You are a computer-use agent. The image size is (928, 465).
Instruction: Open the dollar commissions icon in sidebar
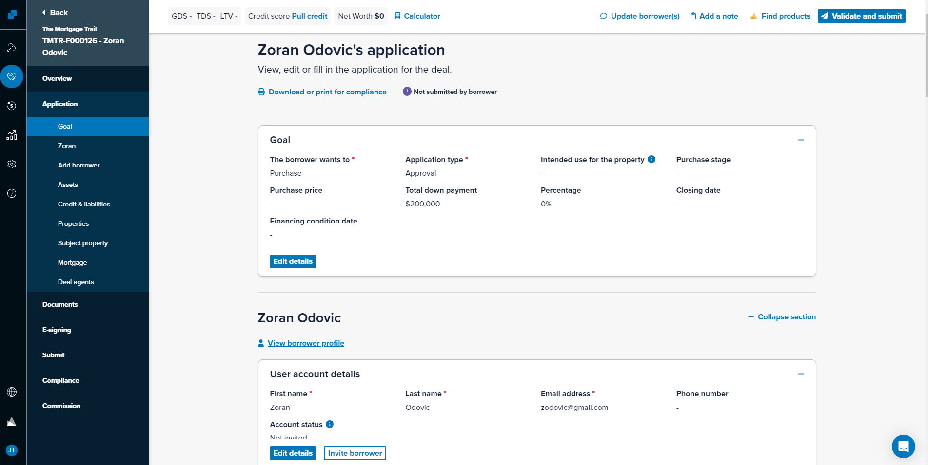pos(12,106)
